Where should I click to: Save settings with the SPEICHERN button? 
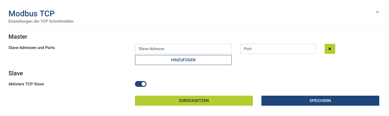tap(320, 101)
